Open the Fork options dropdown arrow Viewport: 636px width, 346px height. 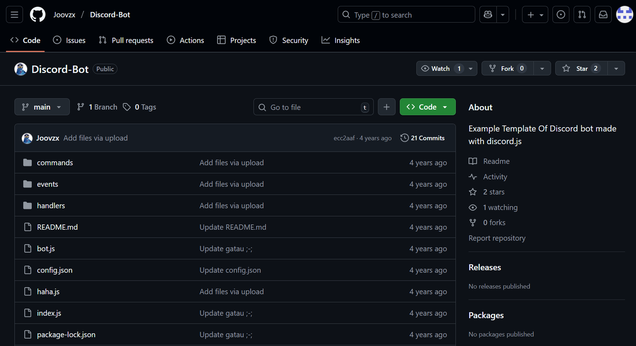542,68
